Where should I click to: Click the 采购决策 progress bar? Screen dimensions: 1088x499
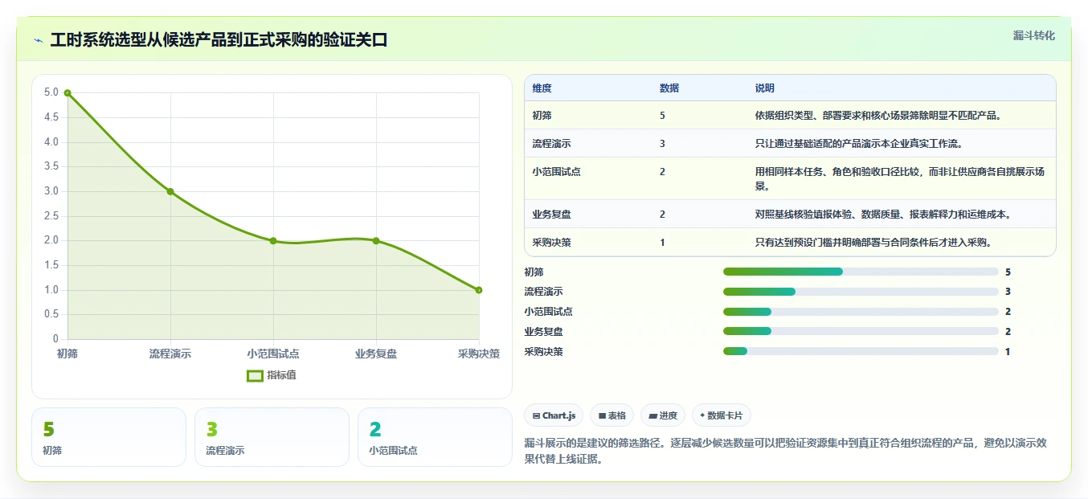coord(861,351)
